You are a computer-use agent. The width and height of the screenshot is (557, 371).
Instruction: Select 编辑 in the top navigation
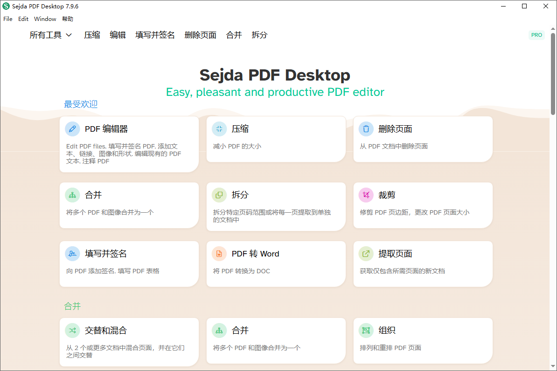(x=118, y=35)
